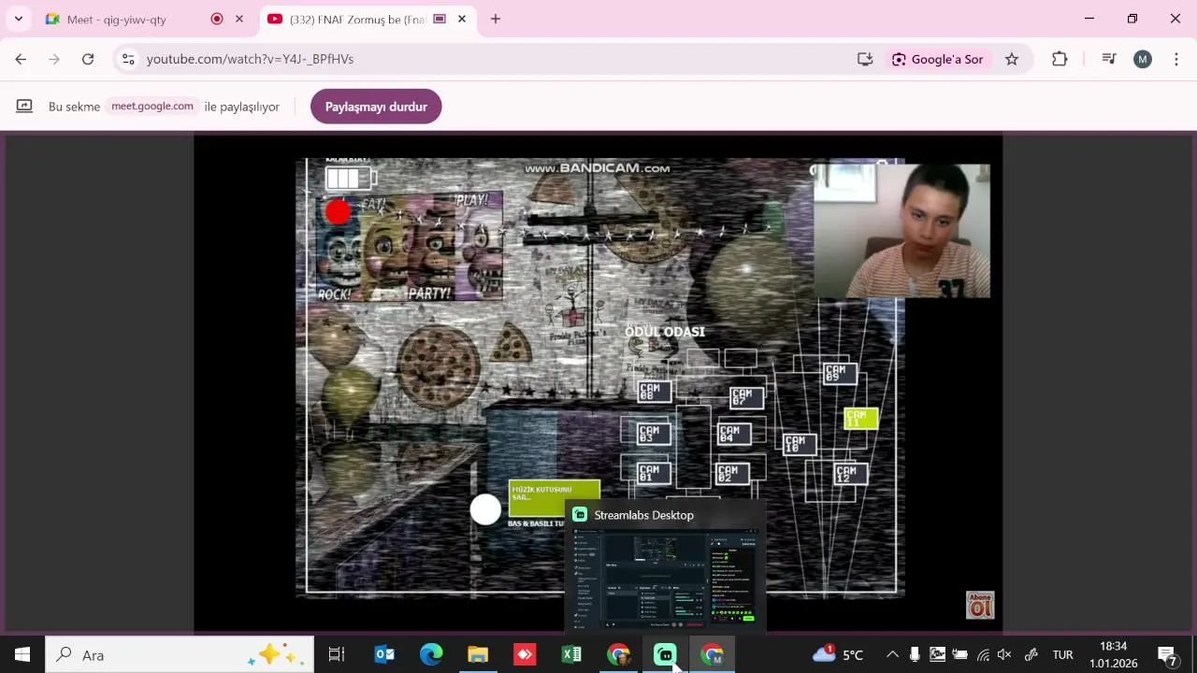View site information icon in address bar
The height and width of the screenshot is (673, 1197).
click(128, 59)
